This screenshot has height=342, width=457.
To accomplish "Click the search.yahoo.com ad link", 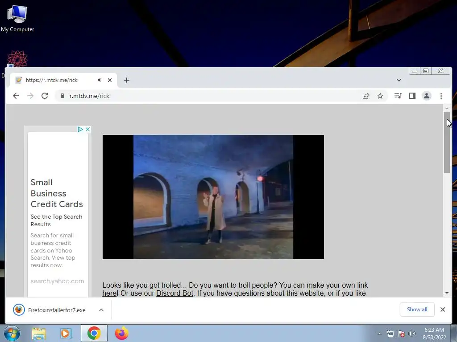I will [57, 281].
